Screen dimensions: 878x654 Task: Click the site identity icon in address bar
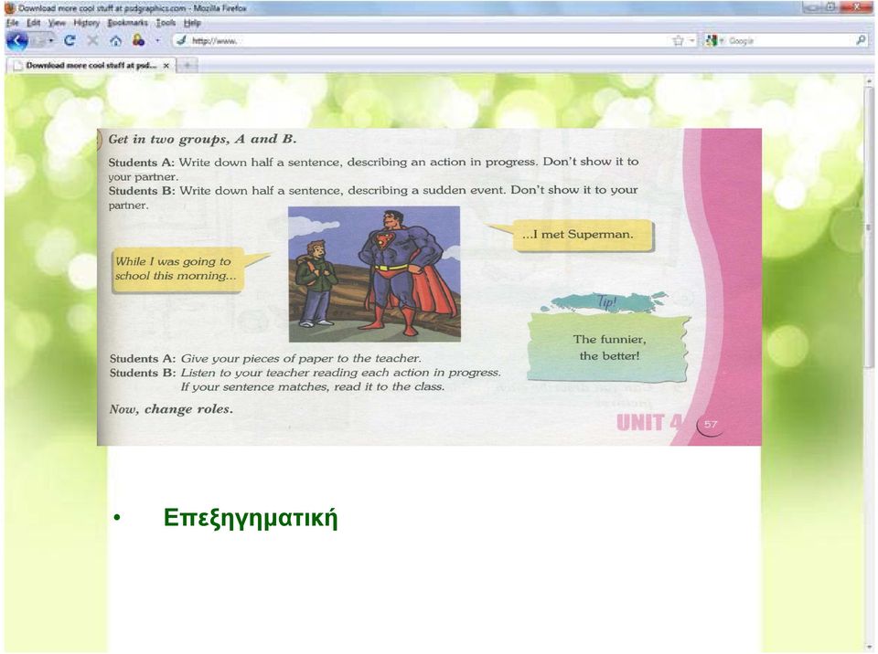[181, 40]
